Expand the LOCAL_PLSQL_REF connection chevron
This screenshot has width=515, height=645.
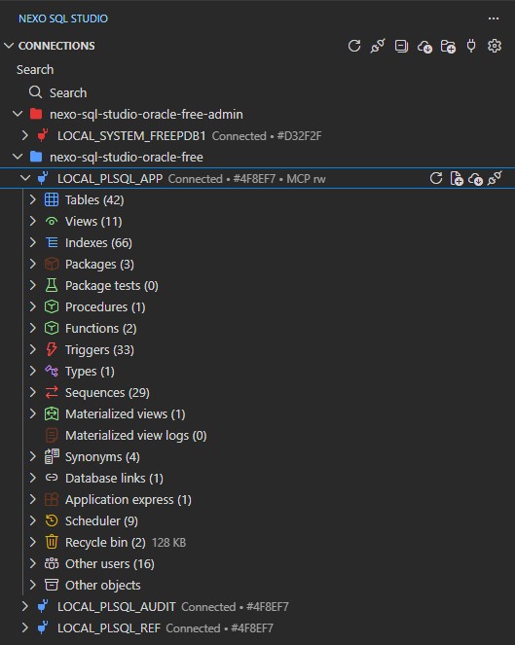pos(25,627)
